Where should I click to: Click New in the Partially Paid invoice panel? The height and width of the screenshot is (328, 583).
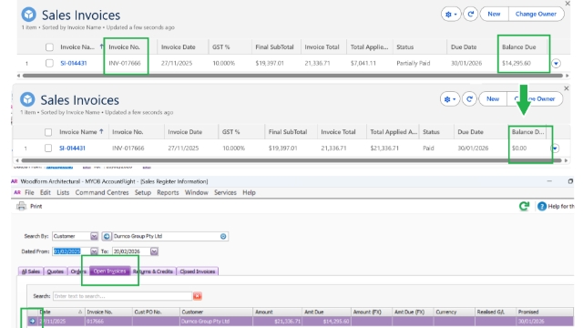494,15
